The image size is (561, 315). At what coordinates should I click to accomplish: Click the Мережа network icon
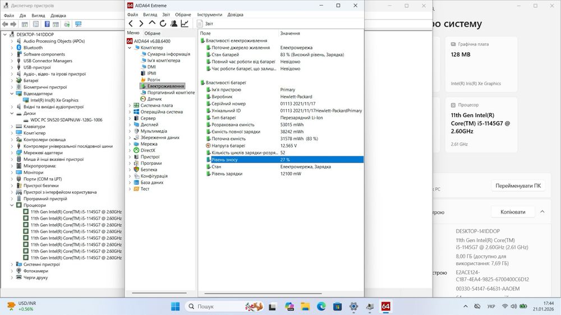pos(136,144)
